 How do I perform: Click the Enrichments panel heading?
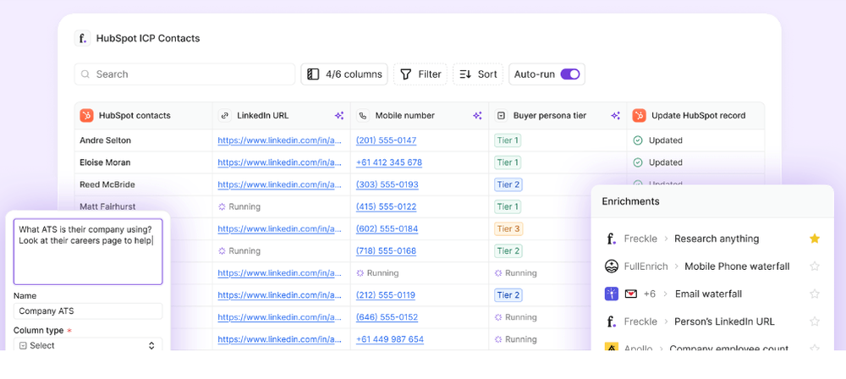[x=630, y=201]
